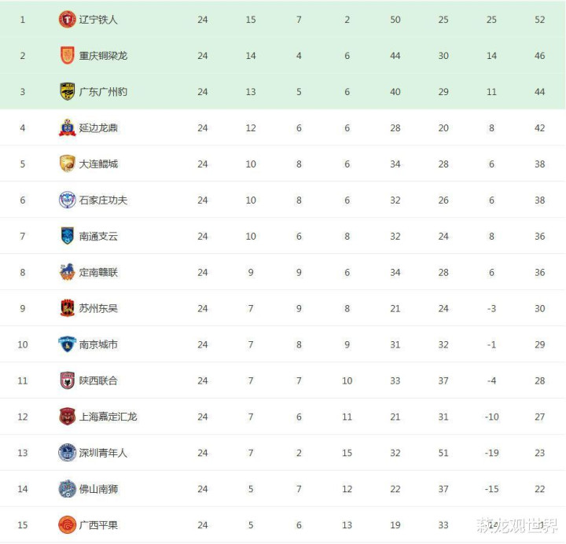This screenshot has height=544, width=566.
Task: Click the 辽宁铁人 team logo
Action: click(x=67, y=20)
